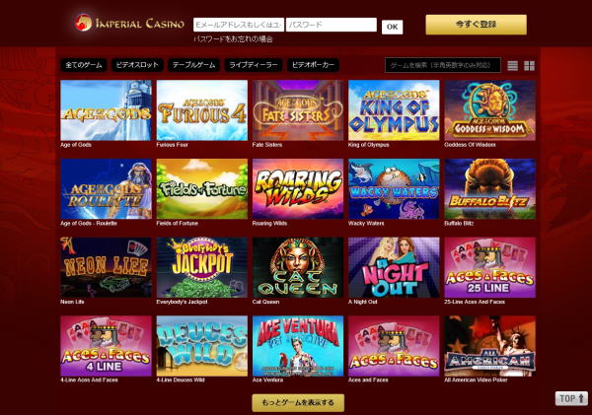This screenshot has width=592, height=415.
Task: Submit login with the OK button
Action: click(x=393, y=27)
